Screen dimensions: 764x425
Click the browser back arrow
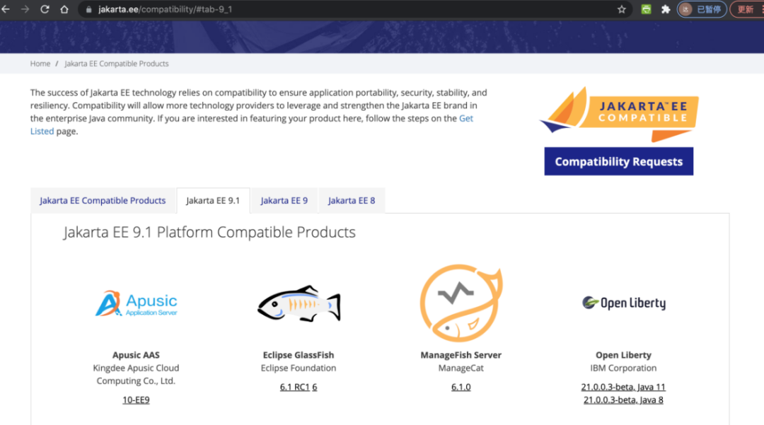pos(6,10)
